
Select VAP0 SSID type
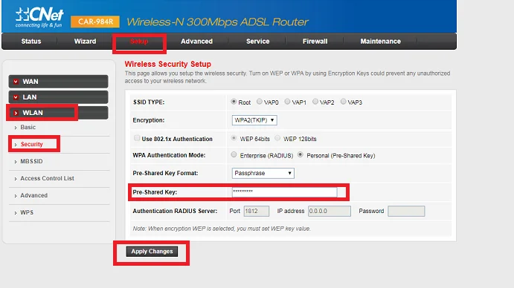260,102
